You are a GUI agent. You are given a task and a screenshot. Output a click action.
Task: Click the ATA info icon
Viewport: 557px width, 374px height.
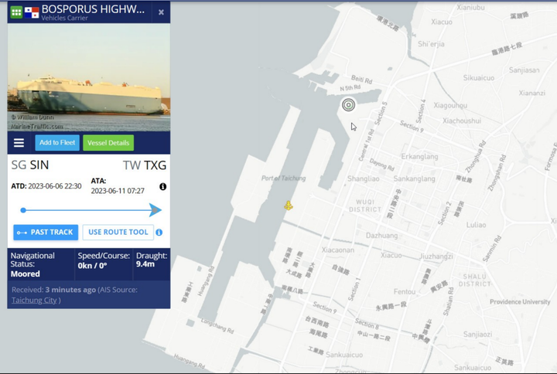click(x=162, y=187)
